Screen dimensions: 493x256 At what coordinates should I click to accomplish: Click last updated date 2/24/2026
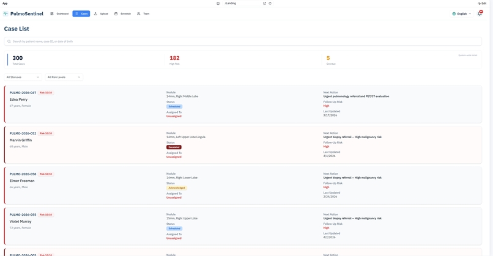(330, 197)
